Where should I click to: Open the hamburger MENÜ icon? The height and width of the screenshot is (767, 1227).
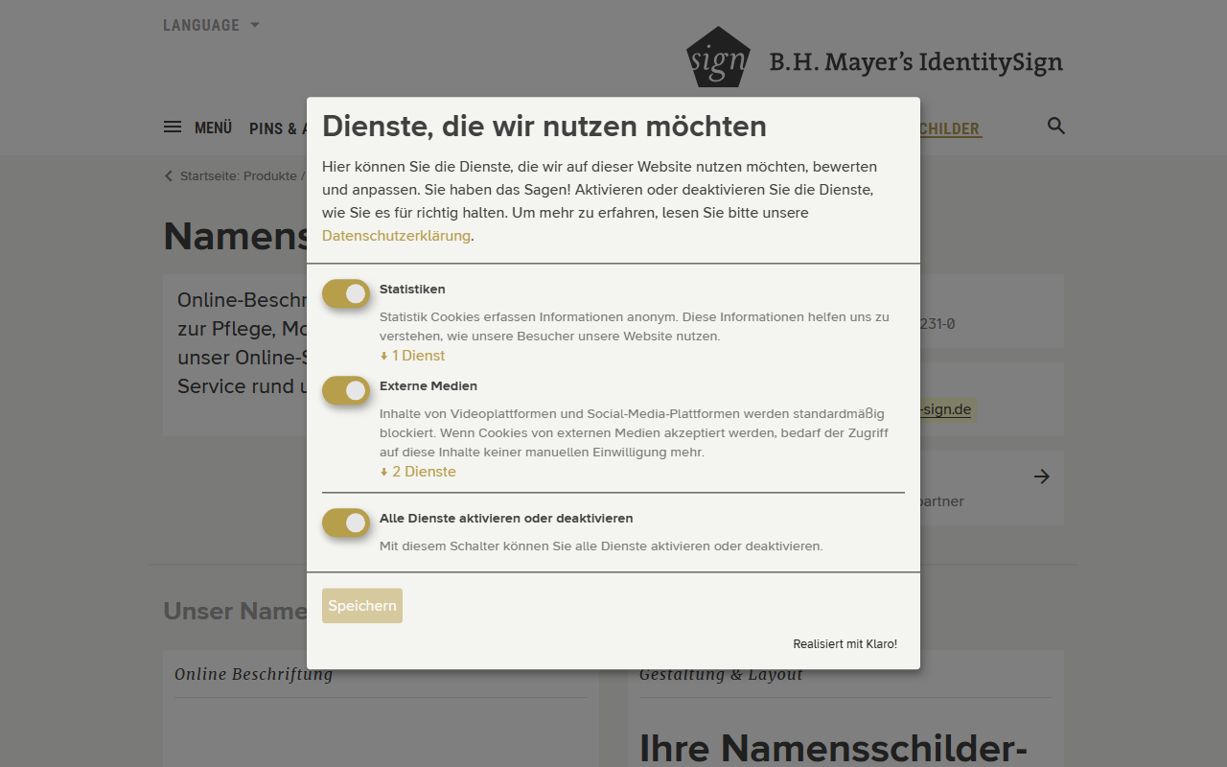173,127
